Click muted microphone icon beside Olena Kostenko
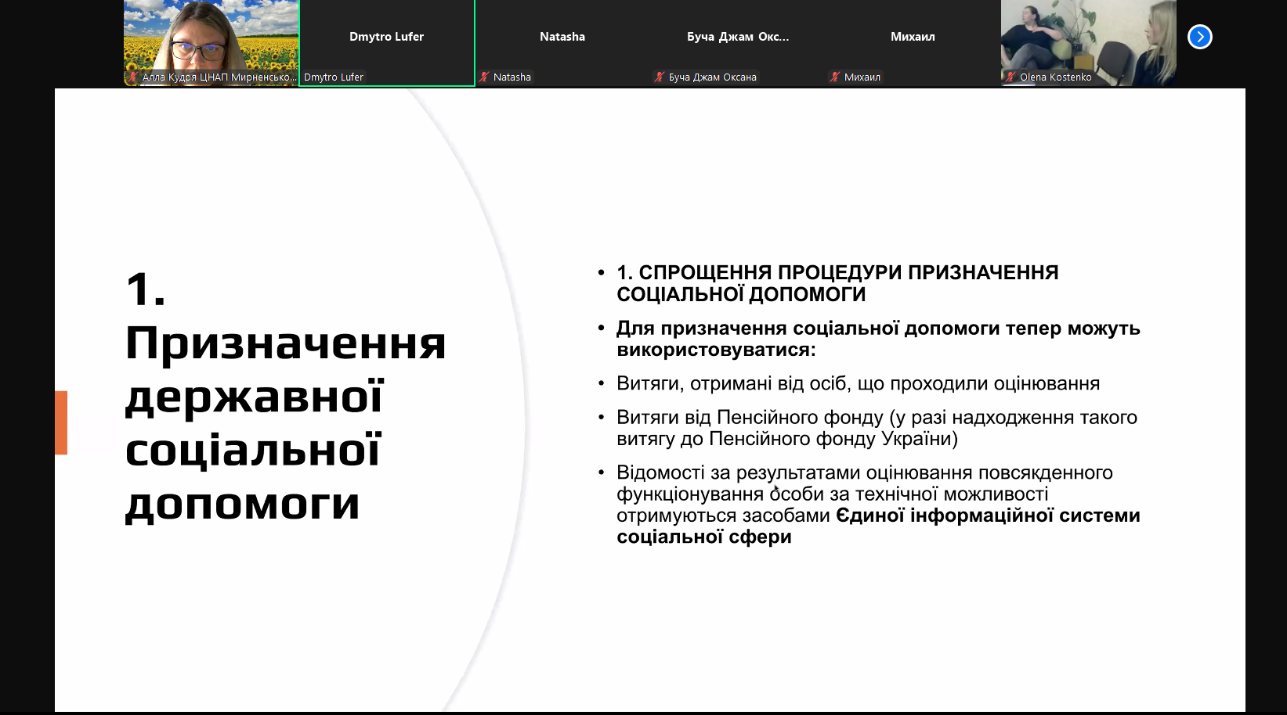This screenshot has height=715, width=1287. pyautogui.click(x=1011, y=77)
